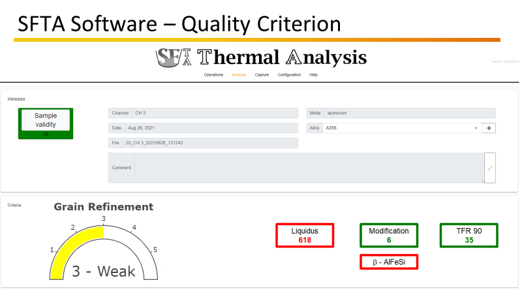The height and width of the screenshot is (294, 522).
Task: Switch to the Analysis menu
Action: [239, 75]
